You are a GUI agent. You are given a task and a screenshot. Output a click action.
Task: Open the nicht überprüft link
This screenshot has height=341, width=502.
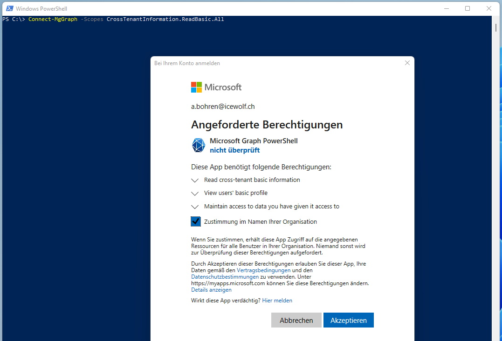234,150
